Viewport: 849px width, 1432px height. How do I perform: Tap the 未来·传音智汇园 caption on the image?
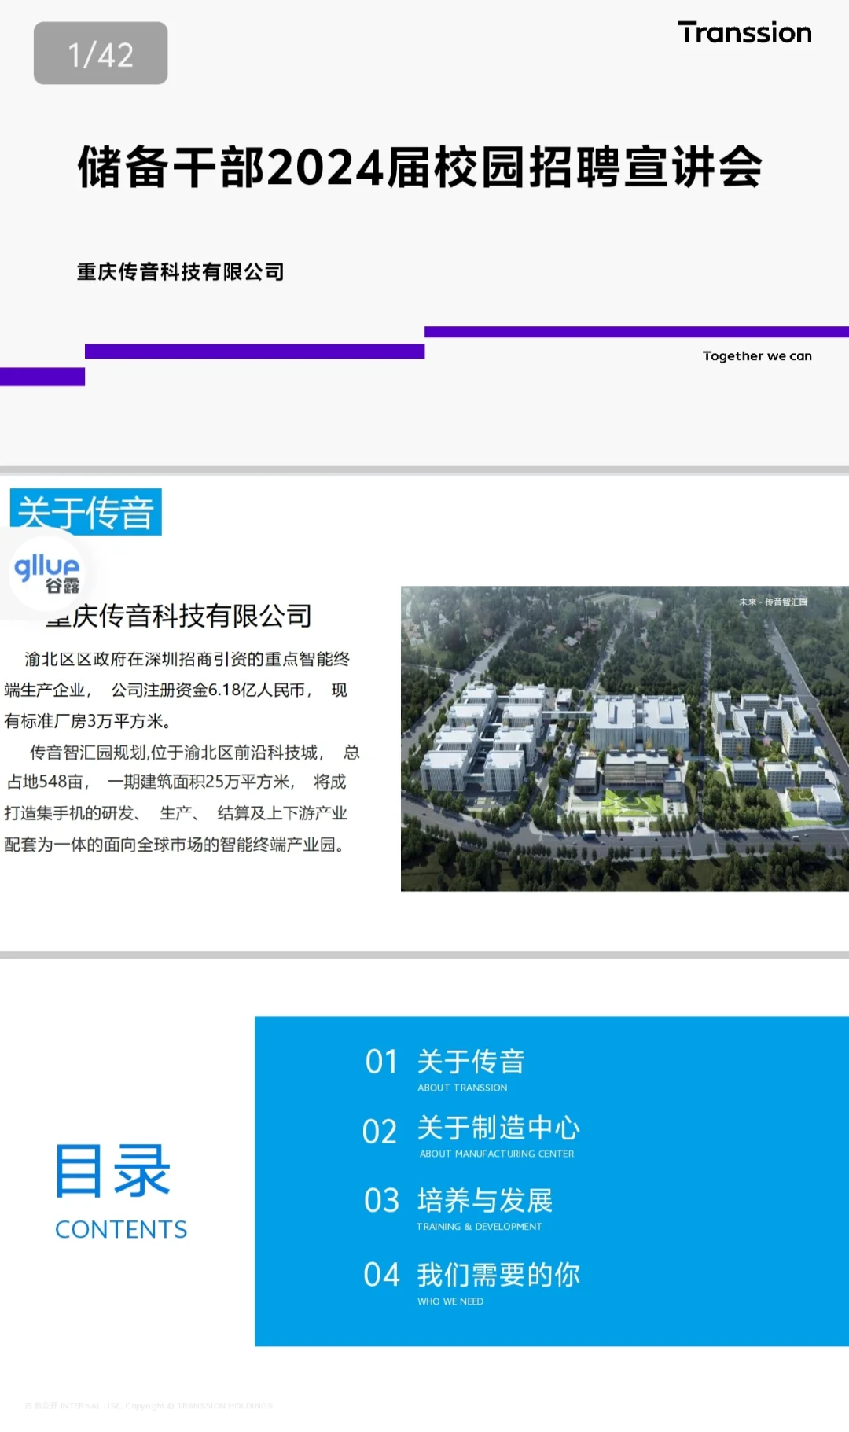[x=773, y=602]
